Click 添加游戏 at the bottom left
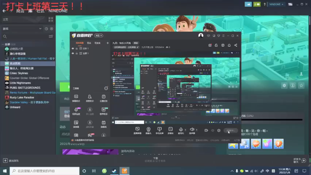Viewport: 311px width, 175px height. [x=11, y=161]
